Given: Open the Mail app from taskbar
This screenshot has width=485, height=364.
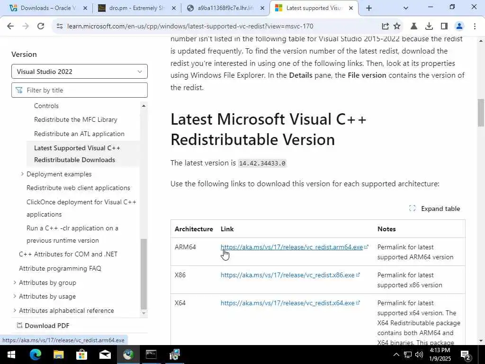Looking at the screenshot, I should (x=105, y=355).
